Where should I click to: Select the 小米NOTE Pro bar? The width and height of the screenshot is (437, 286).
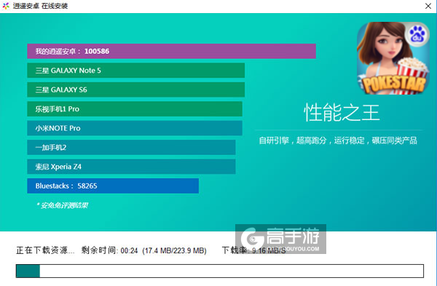[x=135, y=128]
